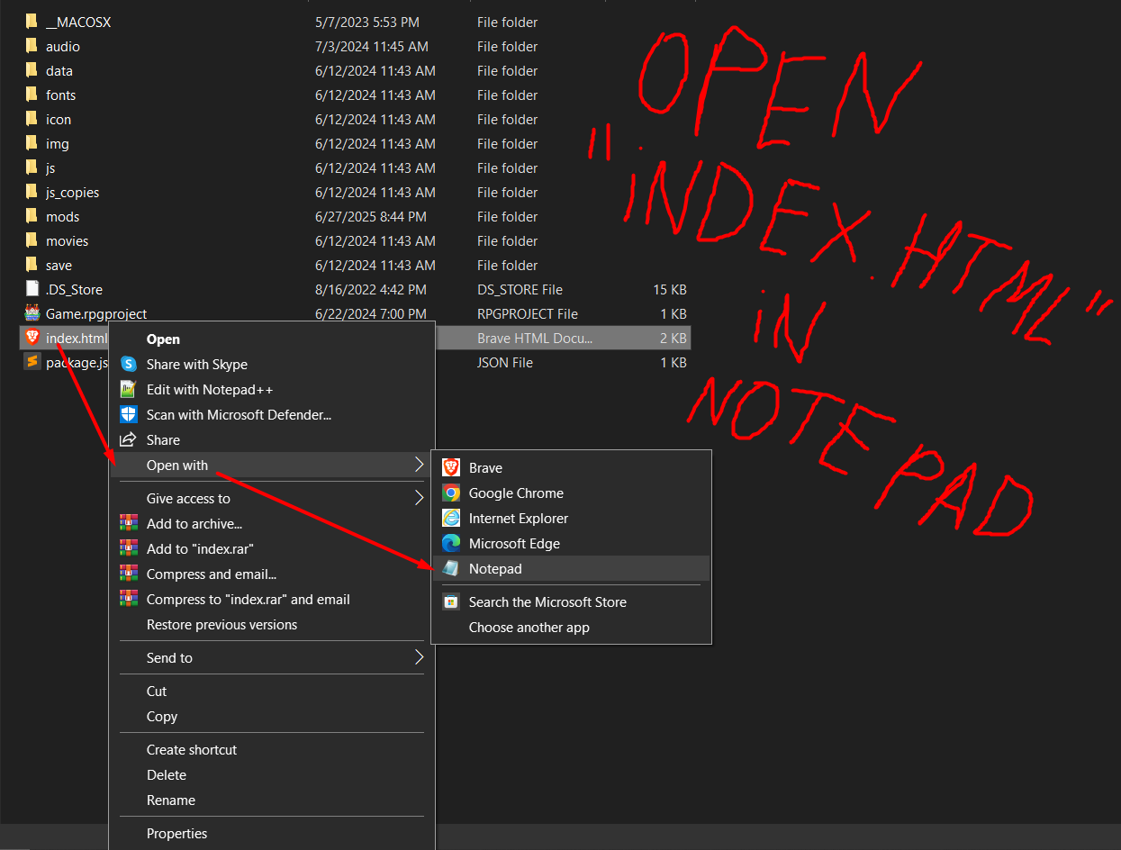The width and height of the screenshot is (1121, 850).
Task: Click the Skype icon beside Share with Skype
Action: (129, 365)
